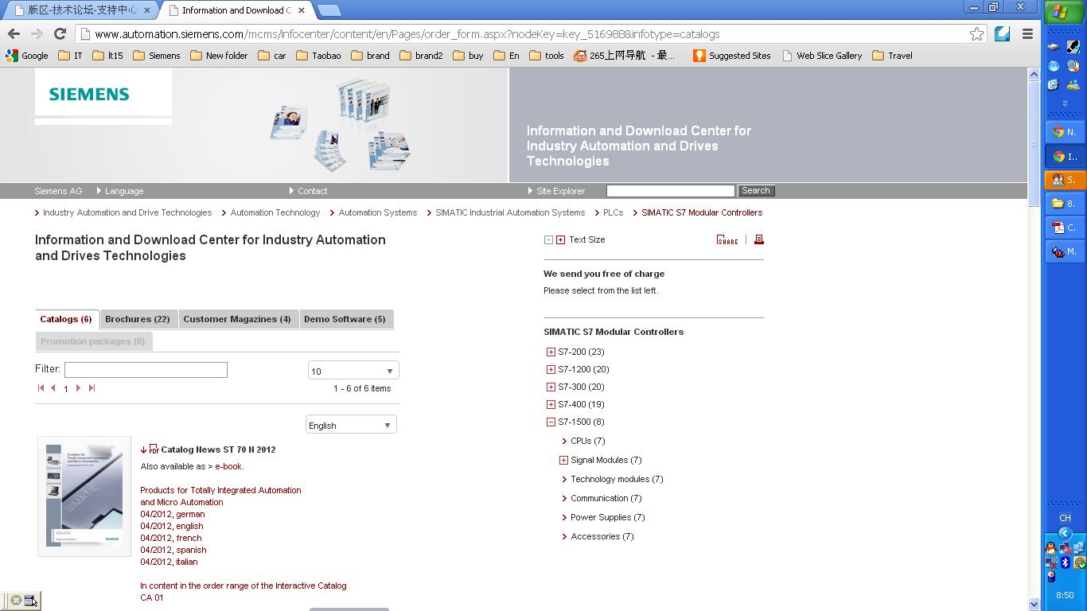Open the English language dropdown

click(351, 425)
